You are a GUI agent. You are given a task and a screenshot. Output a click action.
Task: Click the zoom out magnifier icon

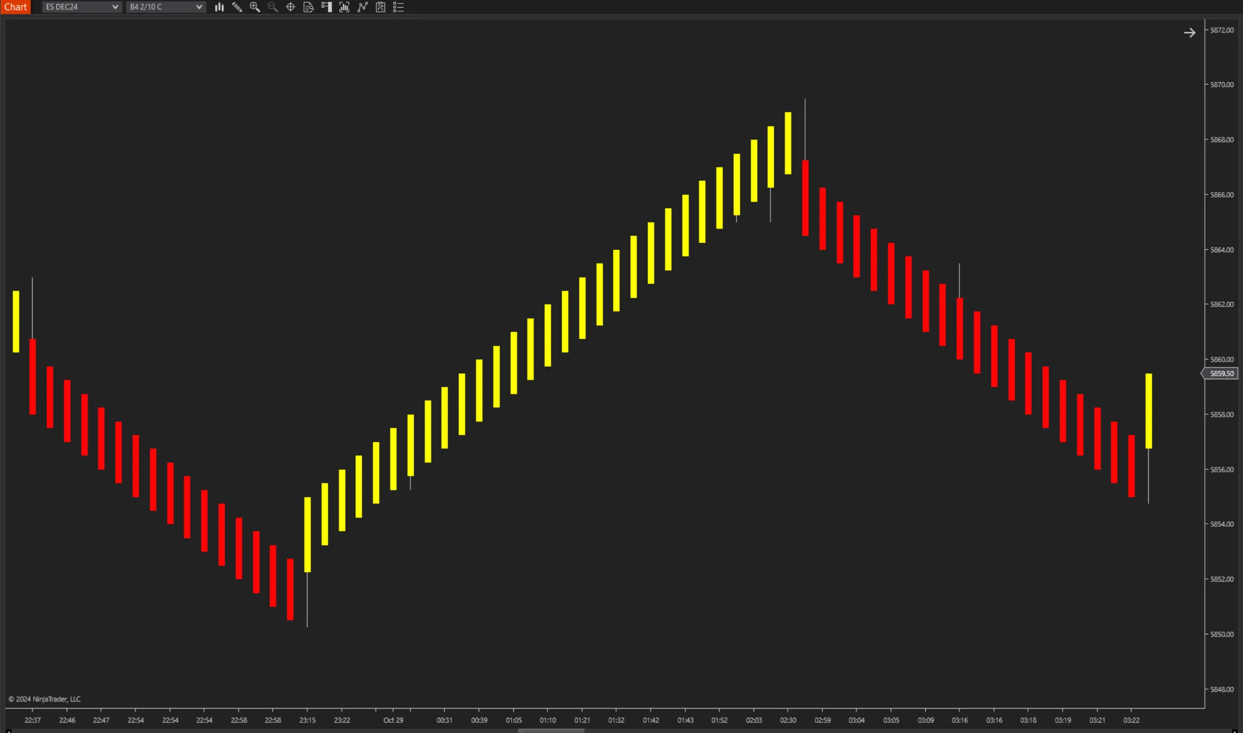tap(272, 7)
